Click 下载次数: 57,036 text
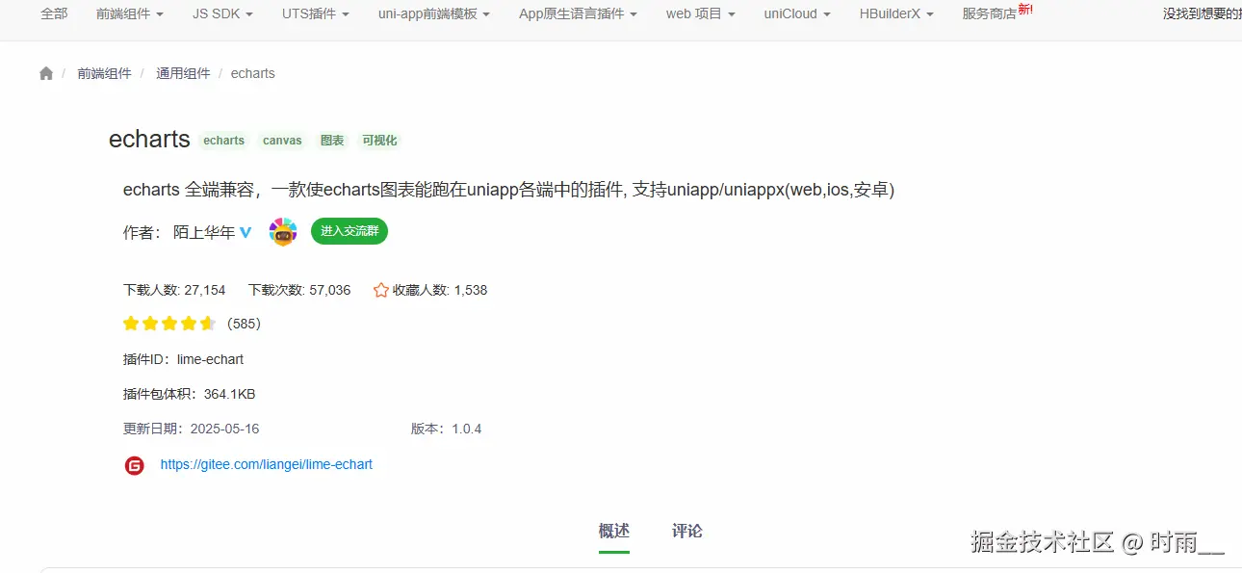 [299, 290]
